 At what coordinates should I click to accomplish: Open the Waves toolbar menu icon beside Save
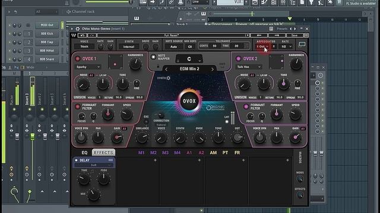[306, 35]
